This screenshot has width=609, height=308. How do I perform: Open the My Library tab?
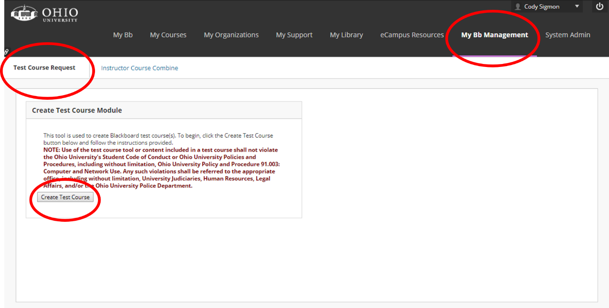346,35
